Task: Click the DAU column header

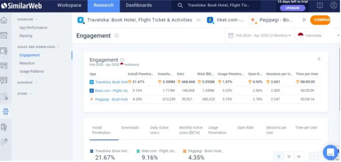Action: (180, 74)
